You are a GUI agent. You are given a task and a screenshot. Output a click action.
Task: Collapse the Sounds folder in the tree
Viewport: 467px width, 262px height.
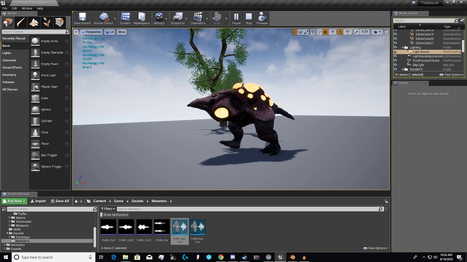(x=7, y=233)
